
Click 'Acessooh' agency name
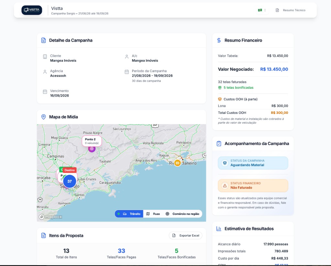pyautogui.click(x=58, y=76)
